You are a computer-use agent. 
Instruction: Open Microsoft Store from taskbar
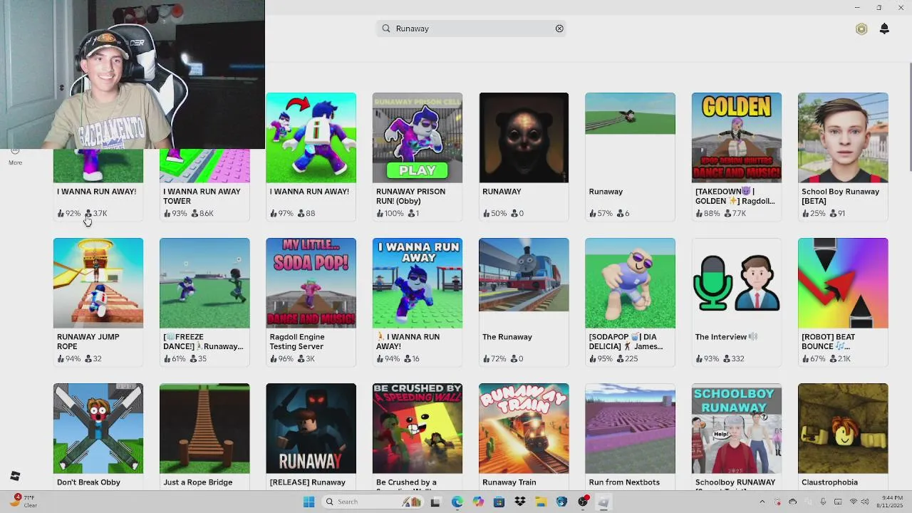(x=499, y=502)
